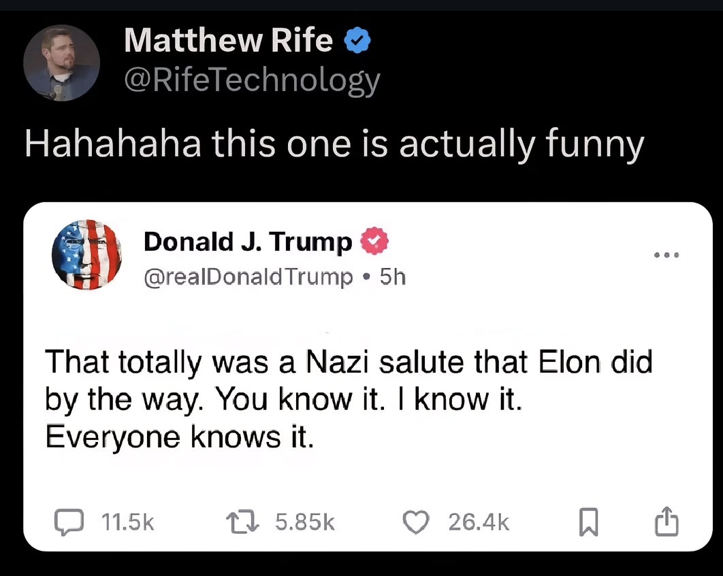
Task: Open the Donald J. Trump display name
Action: pyautogui.click(x=248, y=242)
